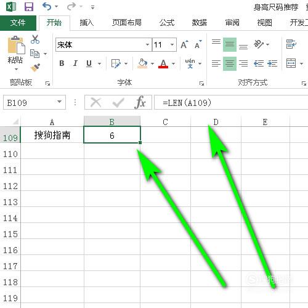Screen dimensions: 308x308
Task: Expand the fill color dropdown arrow
Action: pyautogui.click(x=152, y=63)
